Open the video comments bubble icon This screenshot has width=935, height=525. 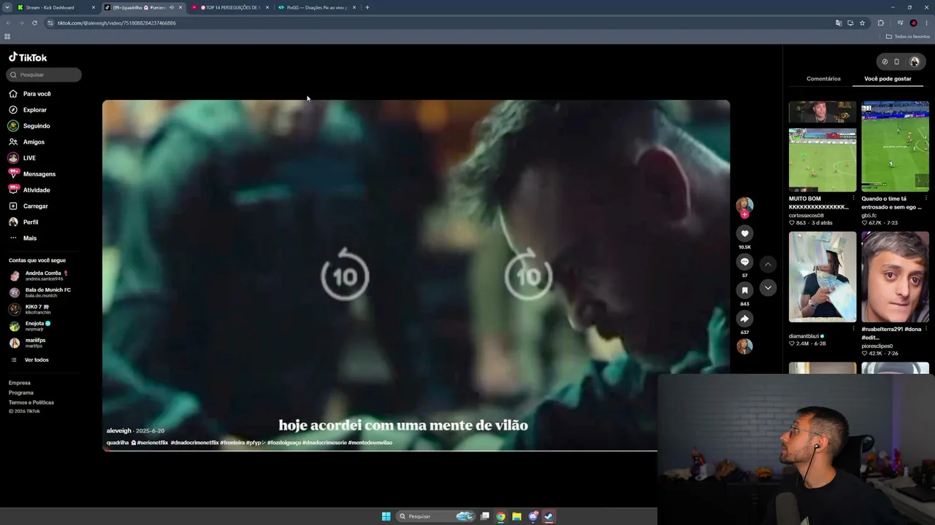coord(744,262)
